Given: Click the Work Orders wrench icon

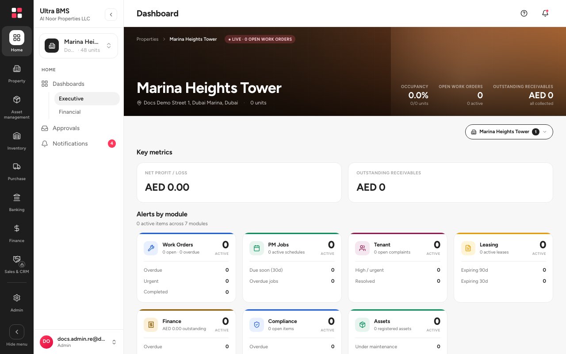Looking at the screenshot, I should pos(151,248).
